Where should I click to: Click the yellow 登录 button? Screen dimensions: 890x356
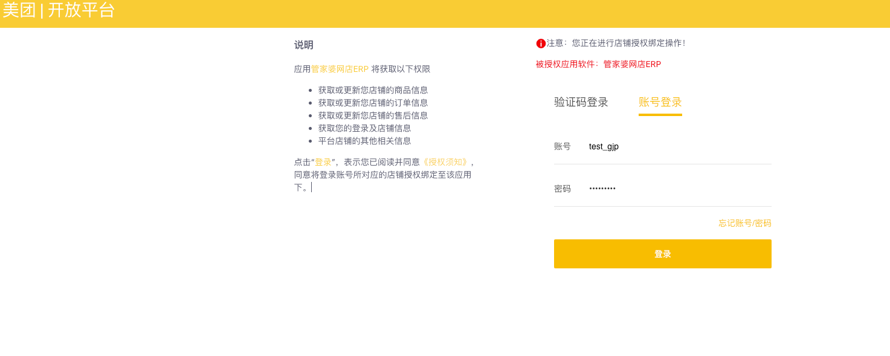click(663, 254)
